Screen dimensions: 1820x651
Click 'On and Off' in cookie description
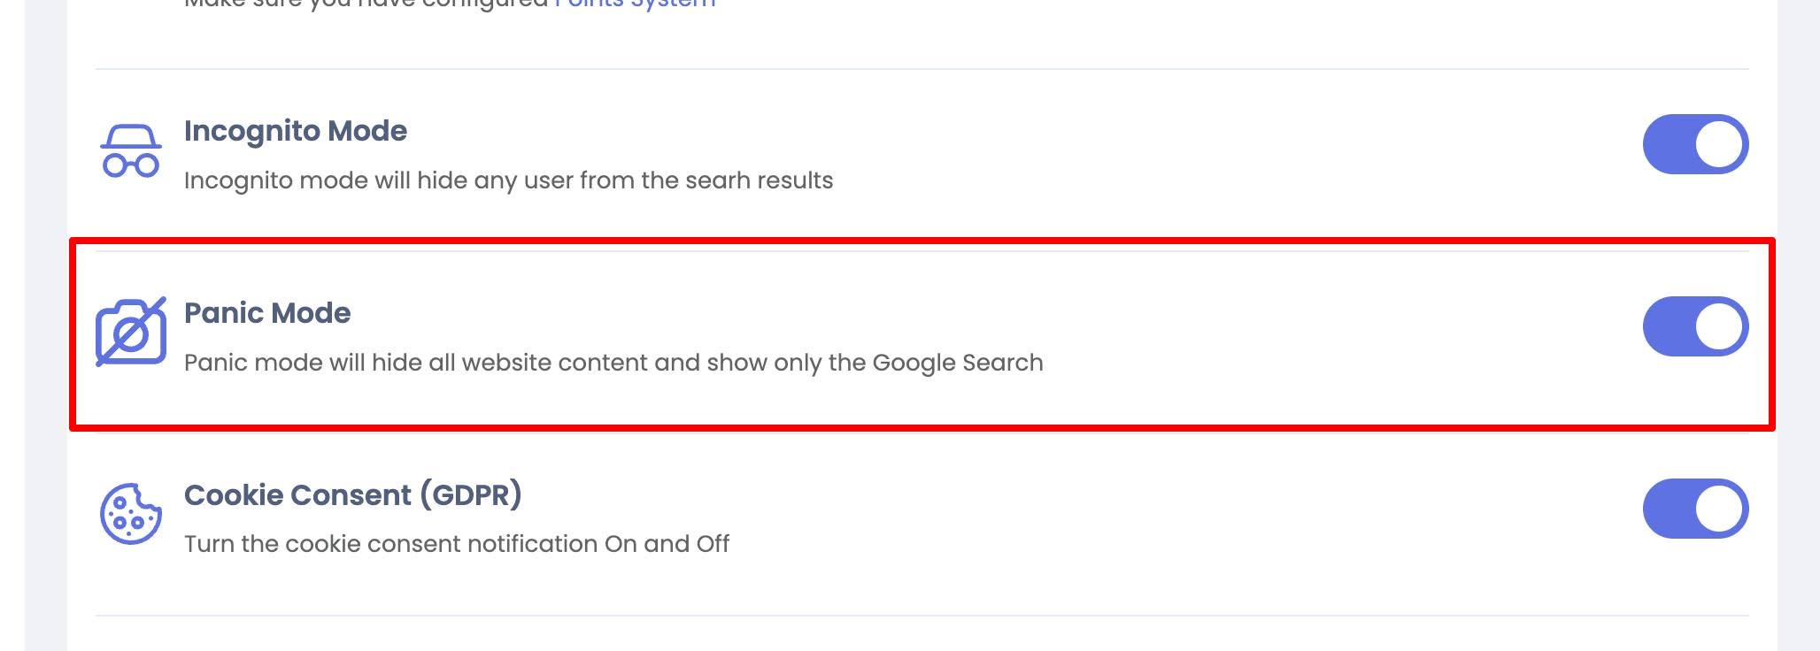(x=667, y=544)
